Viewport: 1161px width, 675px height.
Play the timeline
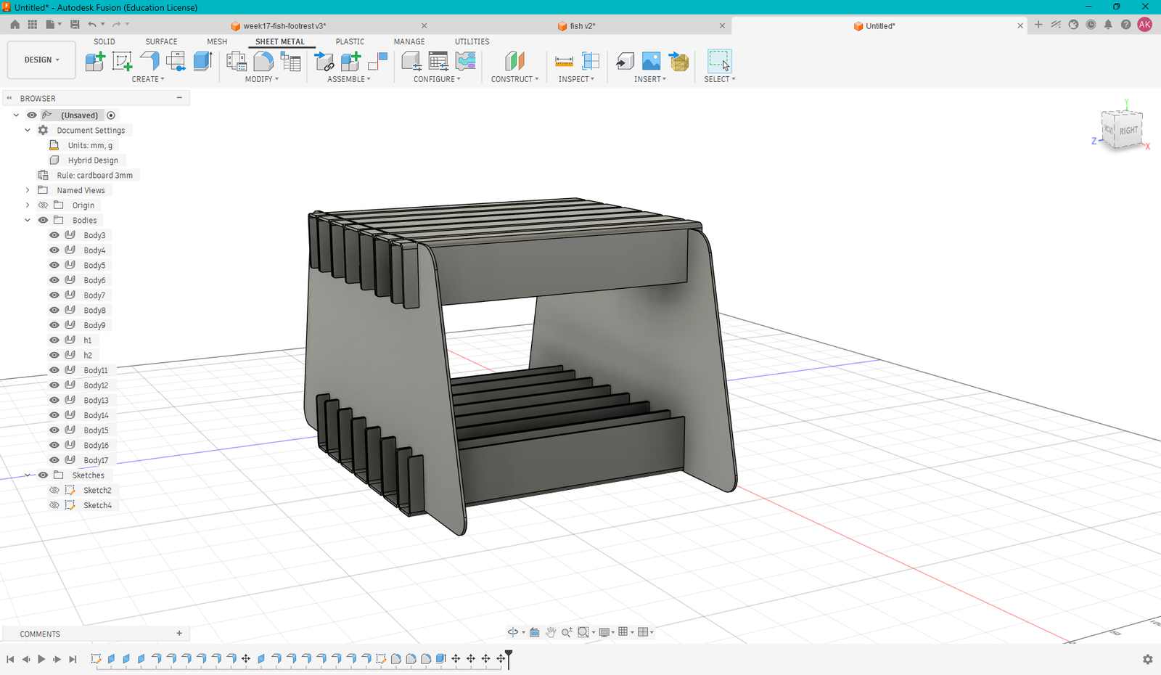(x=41, y=659)
